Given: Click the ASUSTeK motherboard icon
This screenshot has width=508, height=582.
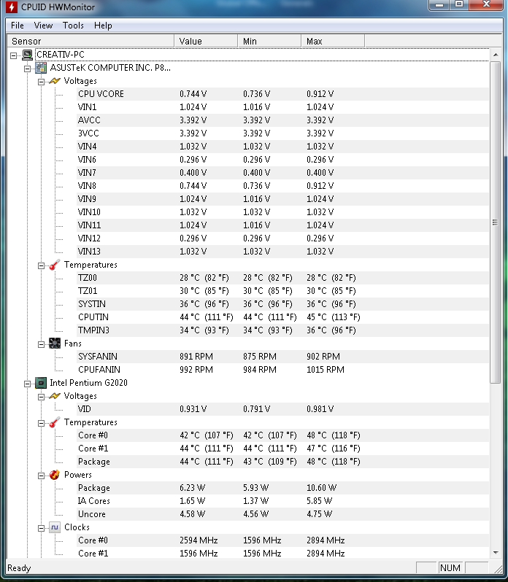Looking at the screenshot, I should pyautogui.click(x=41, y=68).
